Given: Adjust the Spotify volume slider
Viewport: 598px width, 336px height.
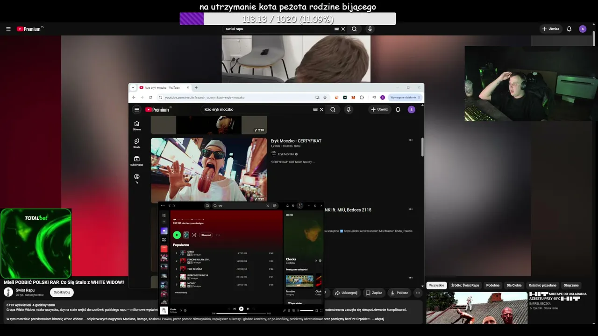Looking at the screenshot, I should coord(306,310).
